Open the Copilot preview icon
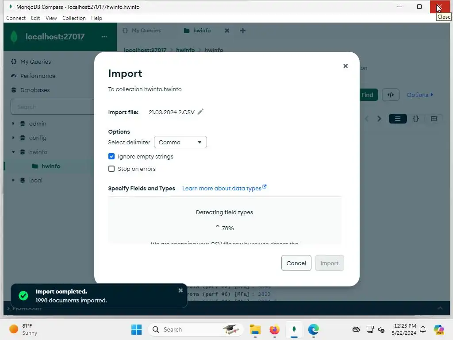Image resolution: width=453 pixels, height=340 pixels. click(x=438, y=329)
